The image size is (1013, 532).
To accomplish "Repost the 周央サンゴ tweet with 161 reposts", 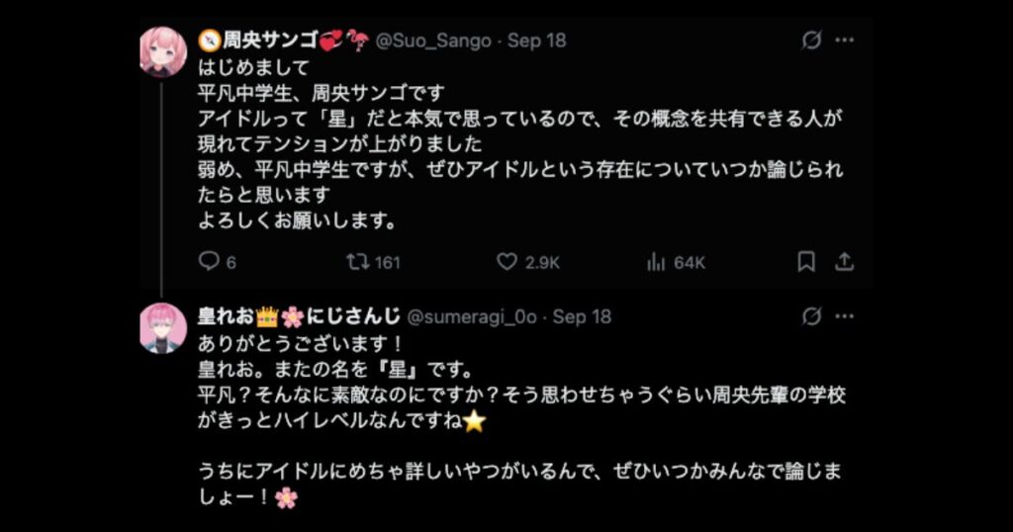I will (357, 262).
